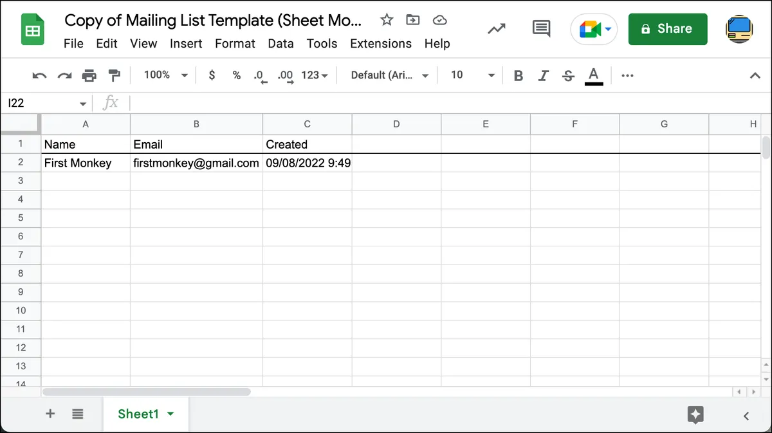The width and height of the screenshot is (772, 433).
Task: Star this spreadsheet document
Action: [x=387, y=20]
